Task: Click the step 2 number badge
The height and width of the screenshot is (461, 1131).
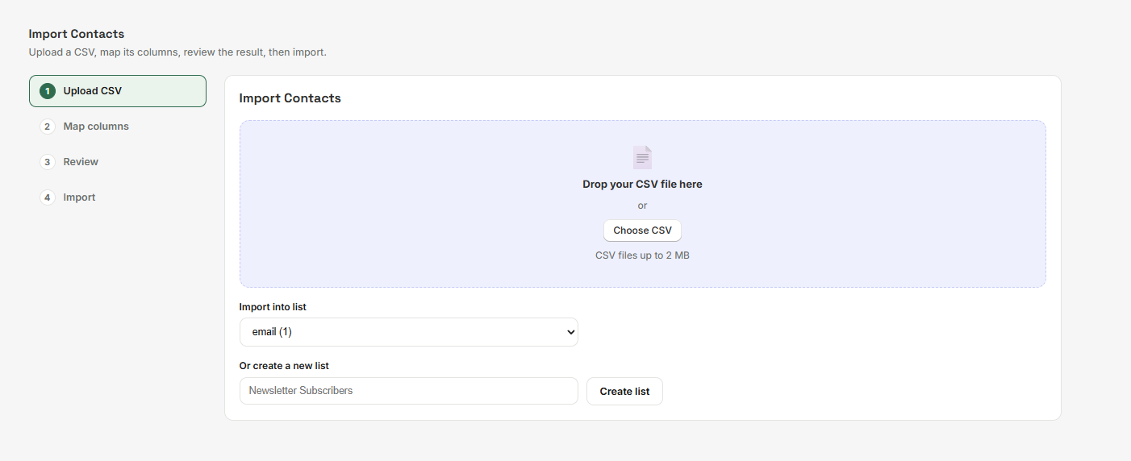Action: click(48, 127)
